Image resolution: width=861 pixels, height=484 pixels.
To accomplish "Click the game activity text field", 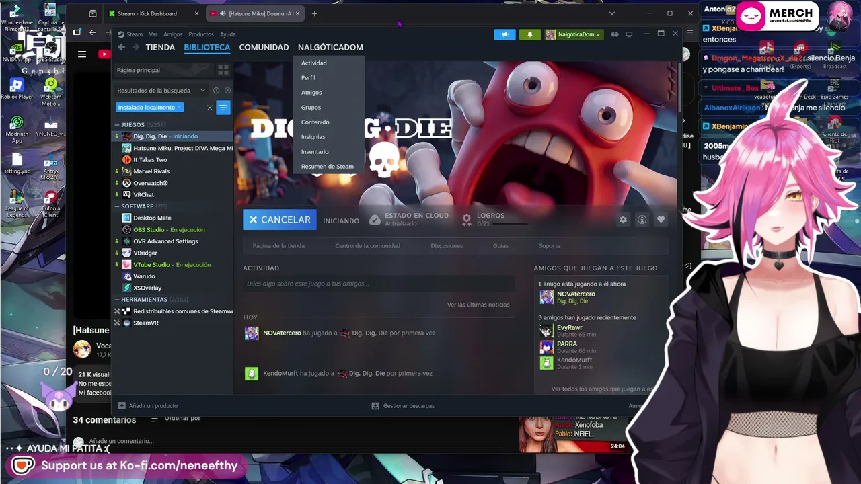I will click(379, 284).
